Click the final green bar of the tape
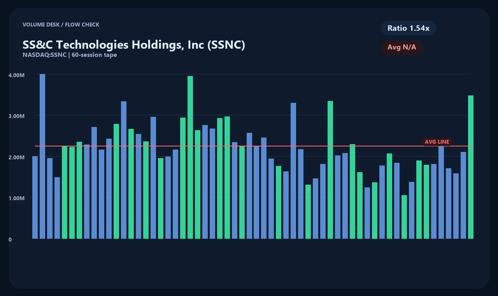498x296 pixels. pyautogui.click(x=471, y=167)
